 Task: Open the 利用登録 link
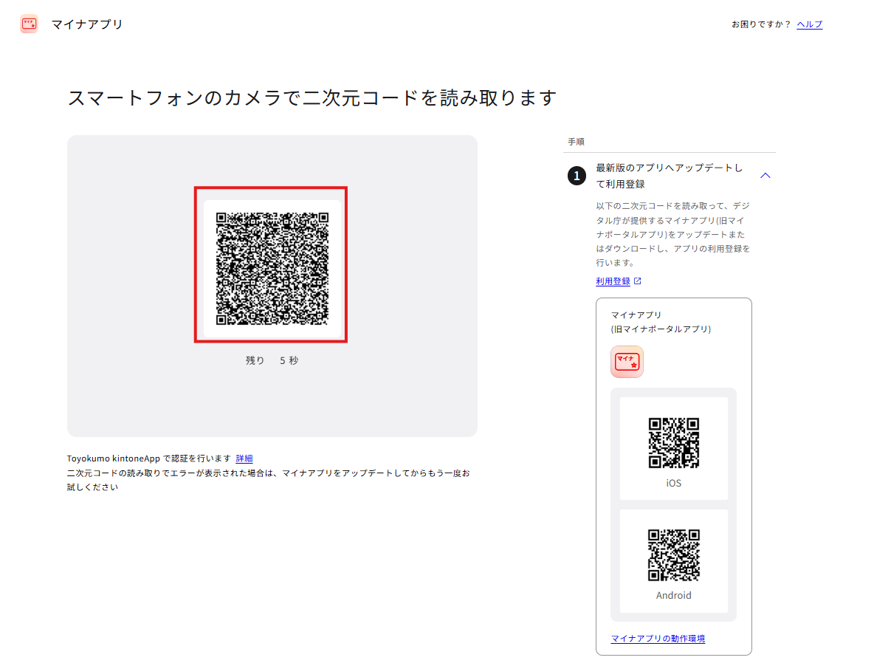(x=613, y=281)
